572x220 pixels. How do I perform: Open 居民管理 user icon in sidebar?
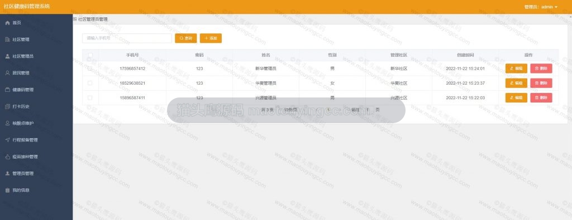click(7, 73)
